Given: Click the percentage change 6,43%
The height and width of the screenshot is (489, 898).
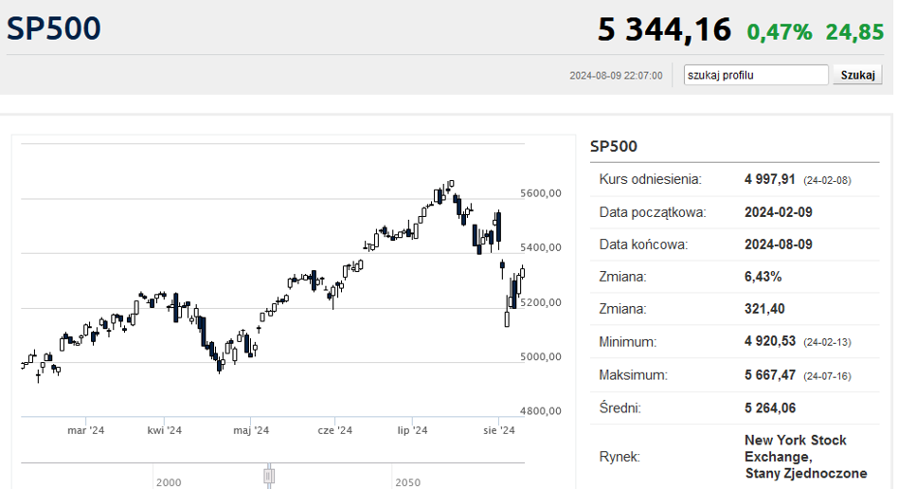Looking at the screenshot, I should click(763, 277).
